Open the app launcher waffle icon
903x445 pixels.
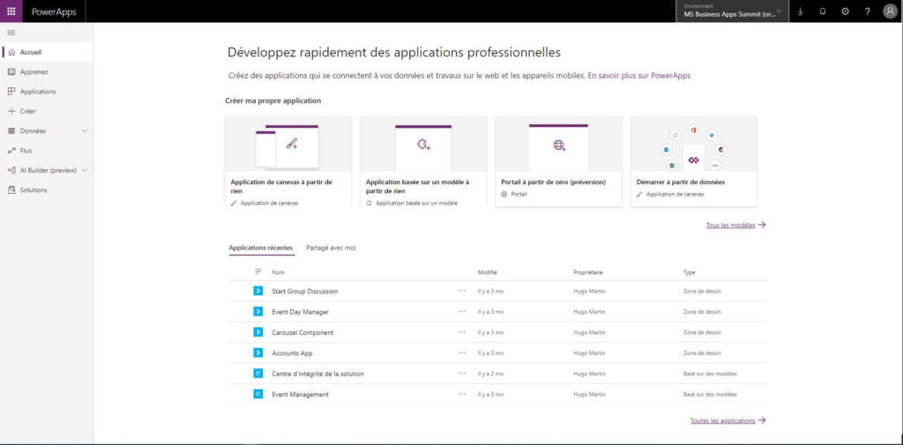11,11
